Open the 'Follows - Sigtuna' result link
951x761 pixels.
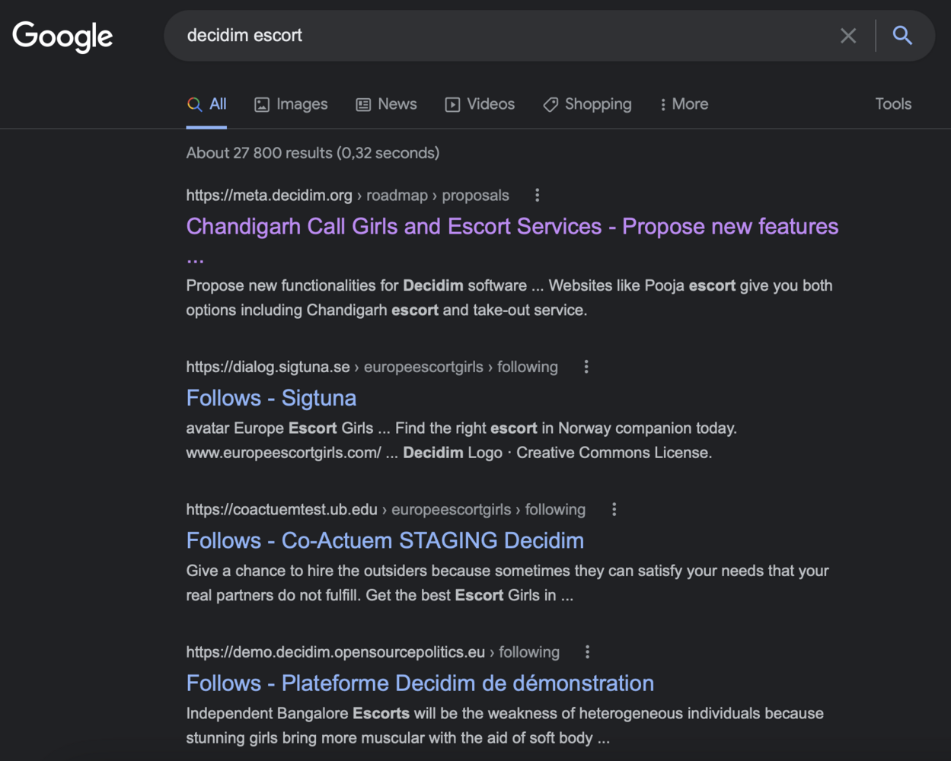271,398
